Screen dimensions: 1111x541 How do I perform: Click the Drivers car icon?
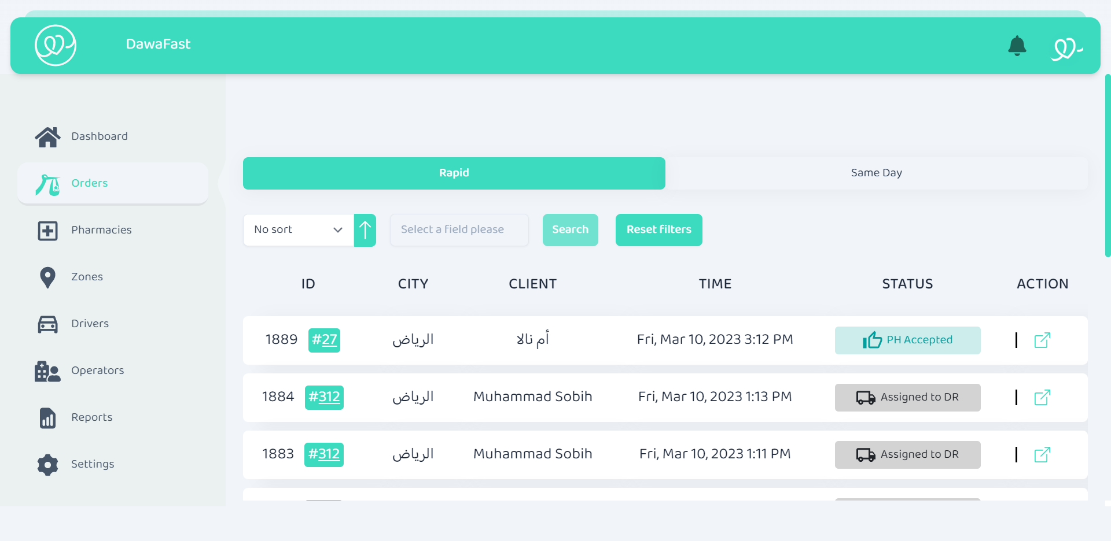47,324
